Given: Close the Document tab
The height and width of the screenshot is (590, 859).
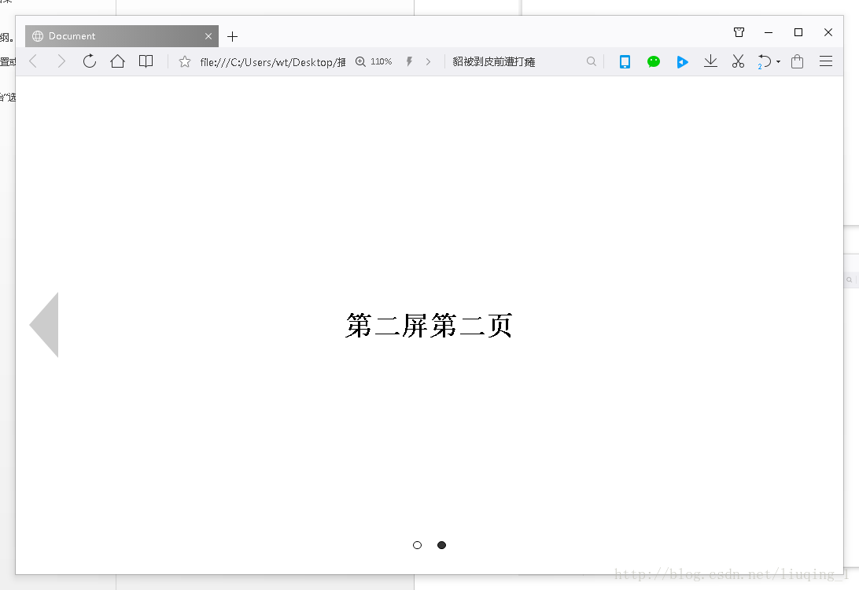Looking at the screenshot, I should (x=208, y=36).
